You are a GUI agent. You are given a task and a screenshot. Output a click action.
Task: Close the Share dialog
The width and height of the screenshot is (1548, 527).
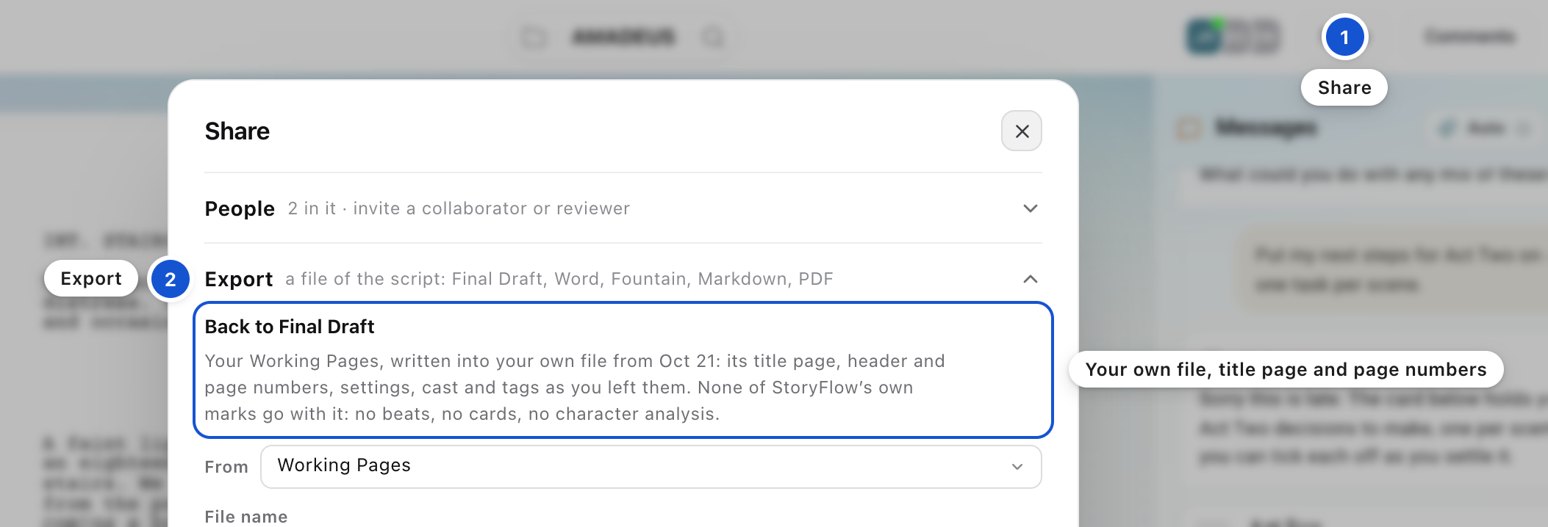point(1021,131)
